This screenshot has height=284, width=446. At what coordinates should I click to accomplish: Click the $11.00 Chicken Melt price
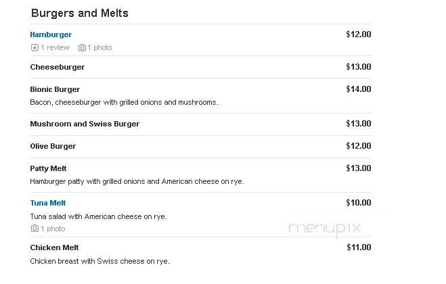359,247
